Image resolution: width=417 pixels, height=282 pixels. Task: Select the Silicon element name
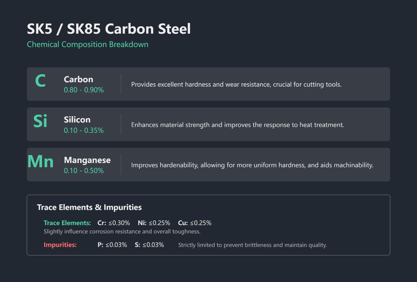click(77, 120)
